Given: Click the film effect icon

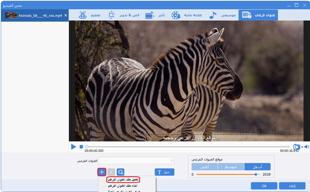Looking at the screenshot, I should [150, 15].
